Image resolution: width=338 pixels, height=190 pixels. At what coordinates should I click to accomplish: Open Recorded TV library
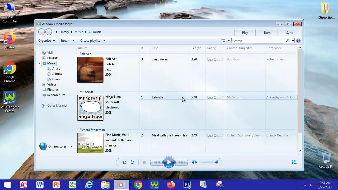[56, 95]
